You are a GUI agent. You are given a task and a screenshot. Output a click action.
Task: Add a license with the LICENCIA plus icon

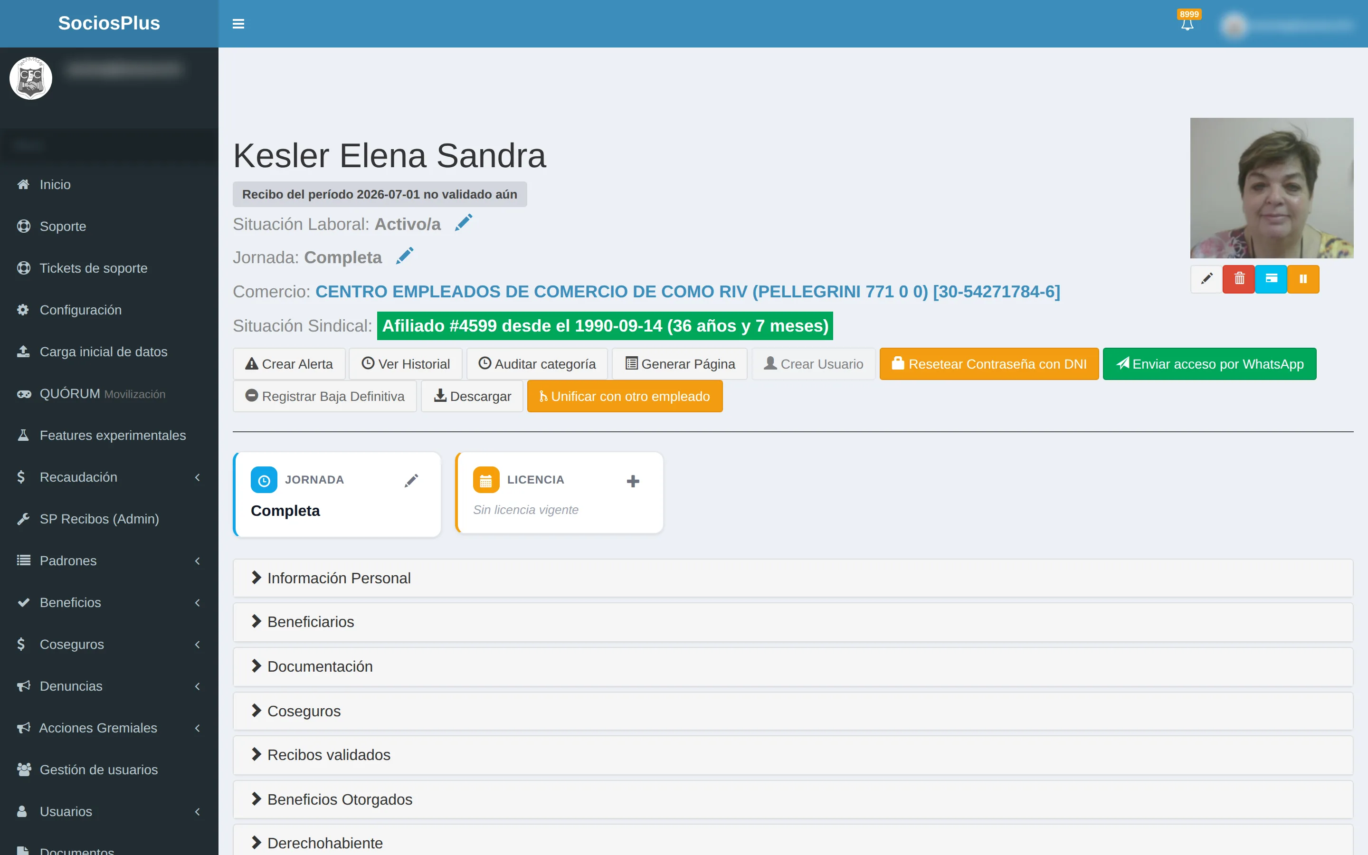[633, 481]
